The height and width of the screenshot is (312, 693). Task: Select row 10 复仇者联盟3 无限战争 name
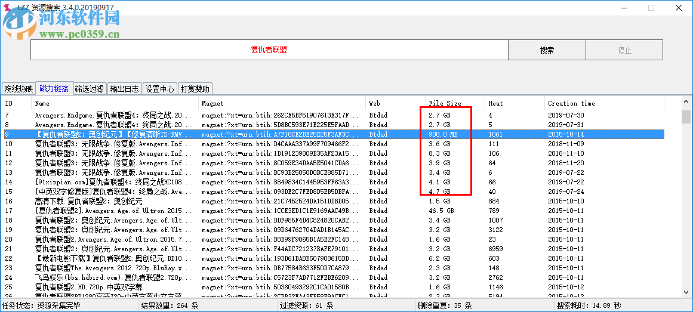tap(113, 144)
